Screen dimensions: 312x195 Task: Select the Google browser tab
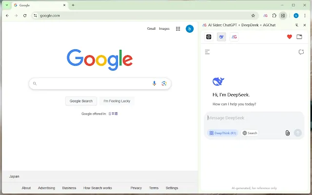point(39,5)
